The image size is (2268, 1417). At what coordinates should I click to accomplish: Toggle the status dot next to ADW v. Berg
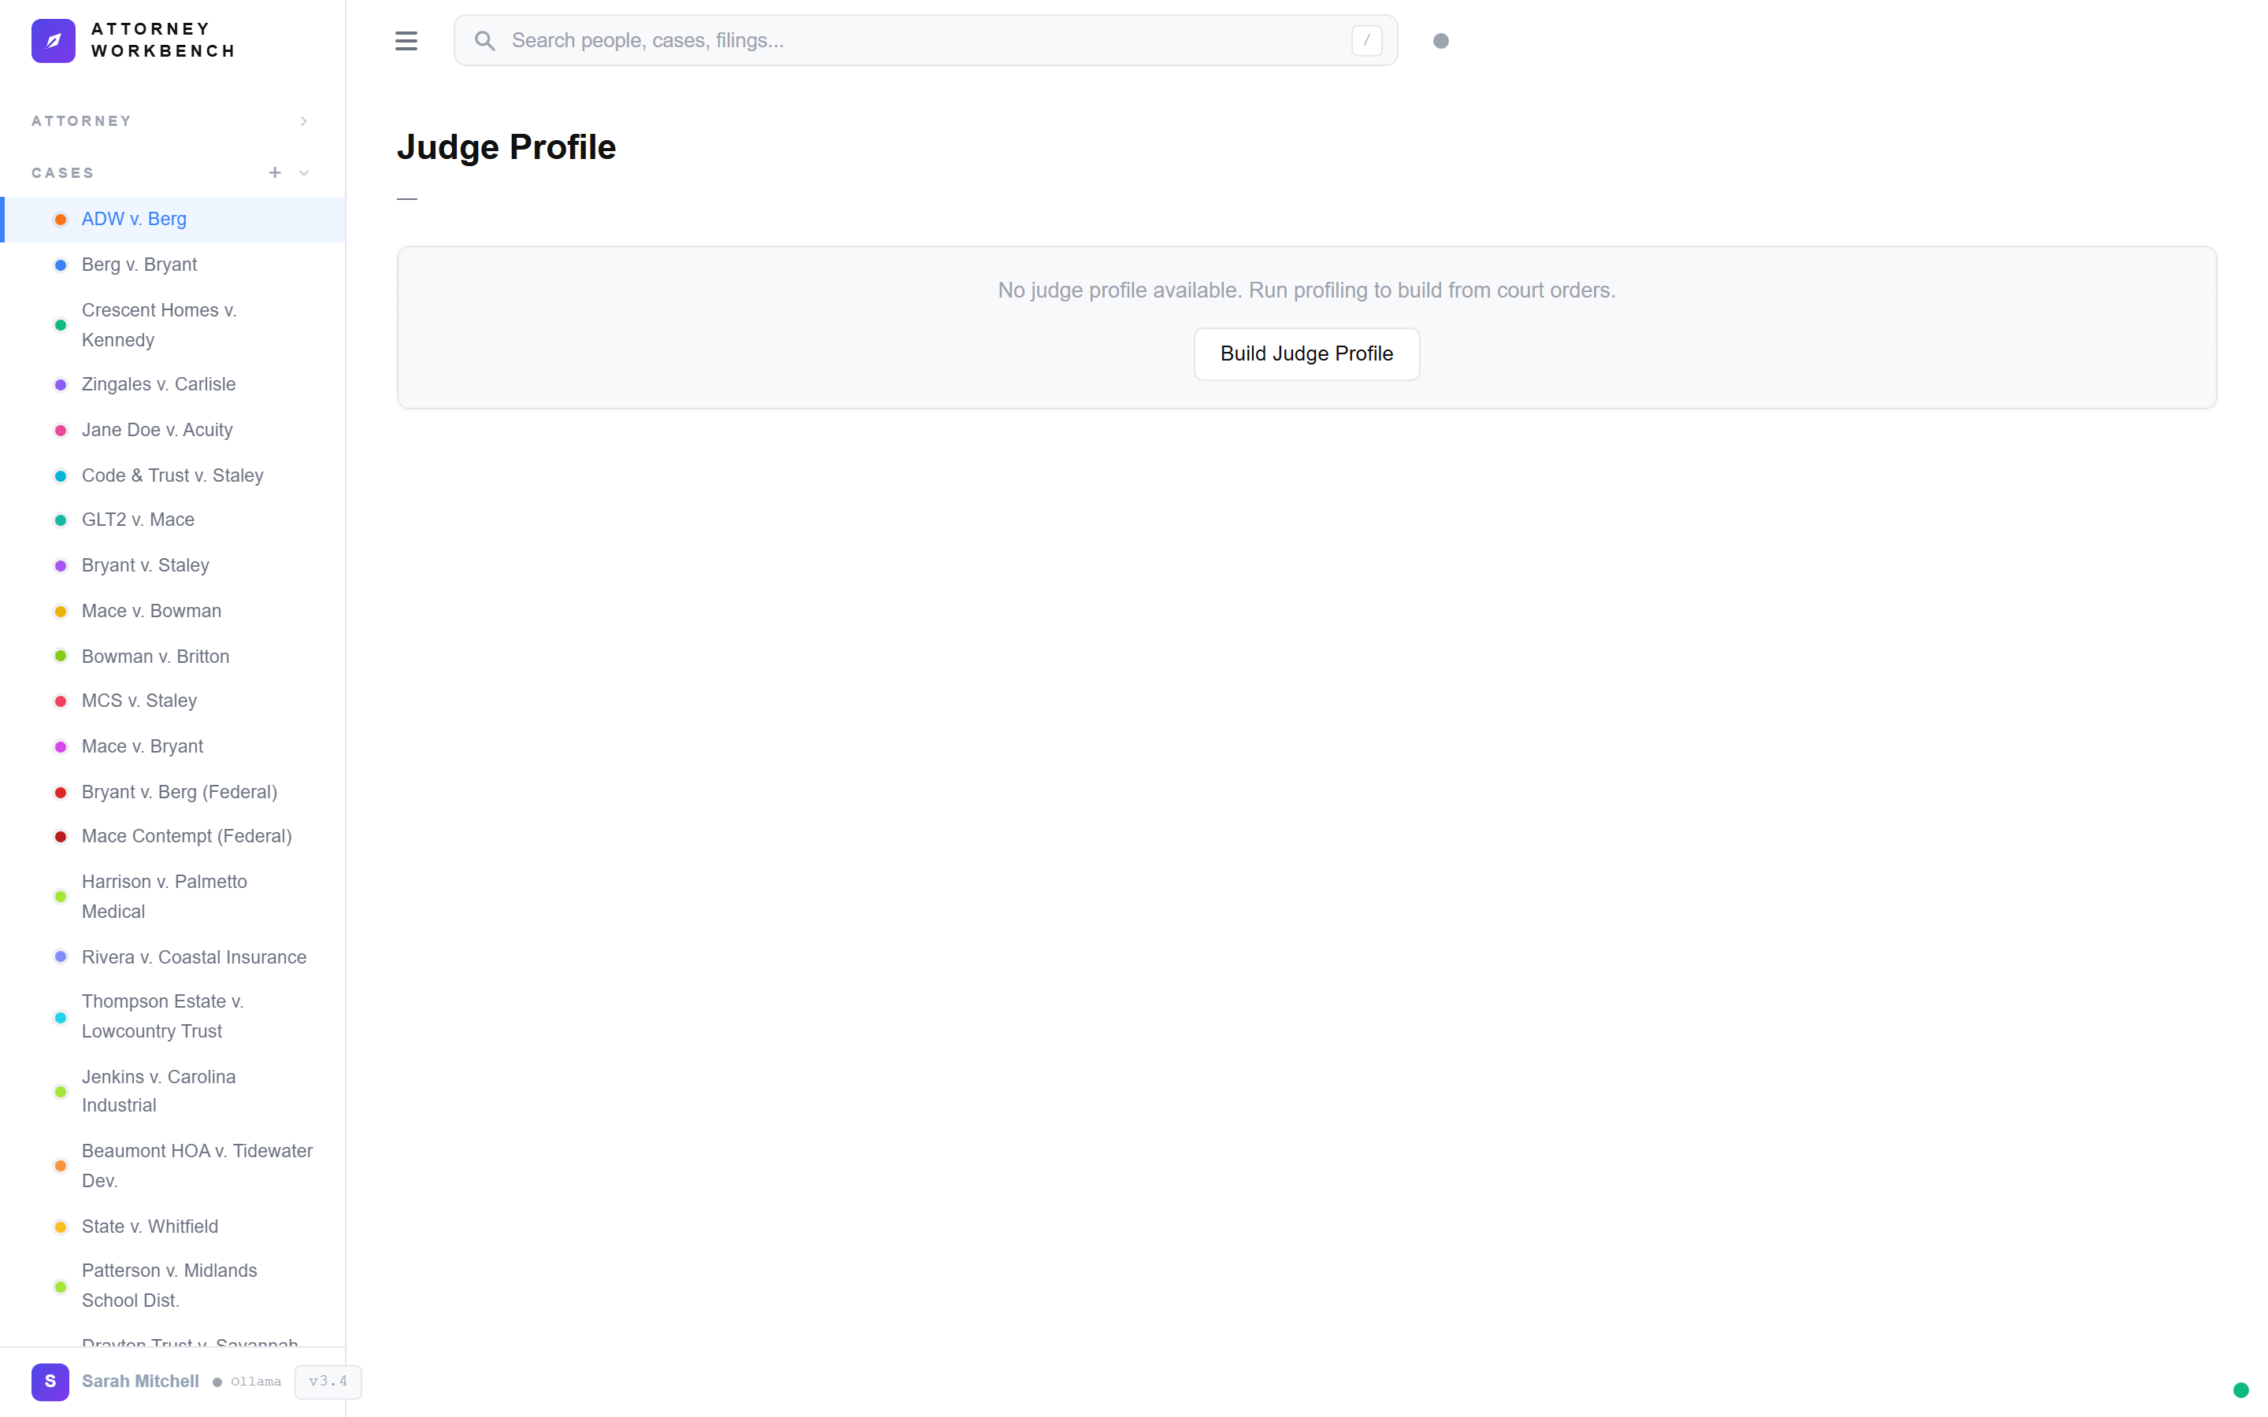(61, 218)
